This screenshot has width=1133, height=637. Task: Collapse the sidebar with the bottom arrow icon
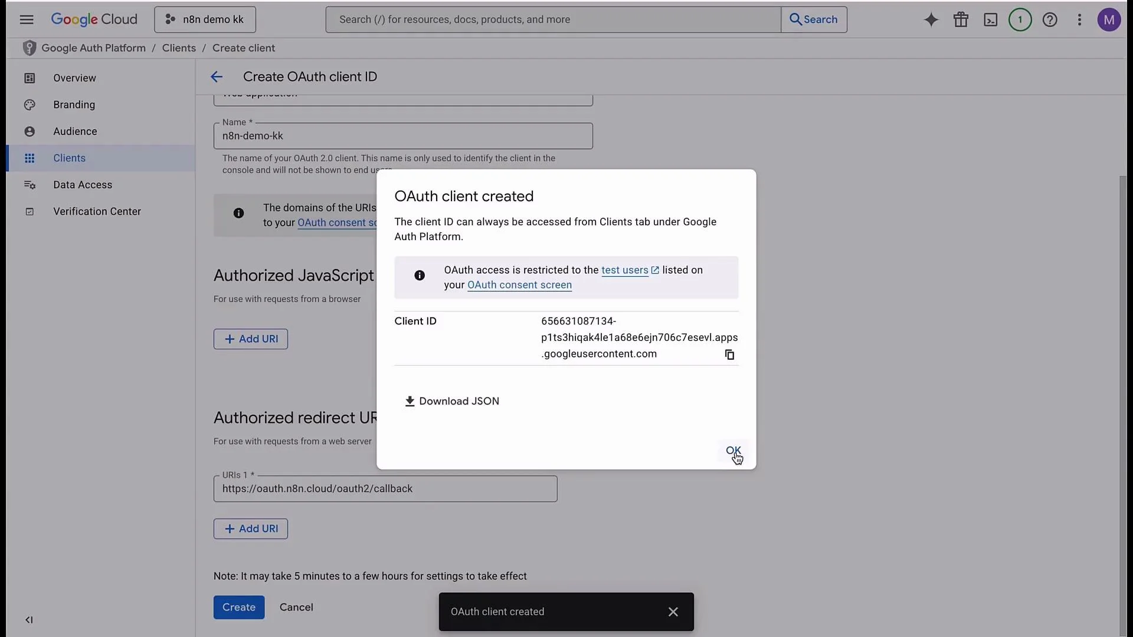point(29,619)
